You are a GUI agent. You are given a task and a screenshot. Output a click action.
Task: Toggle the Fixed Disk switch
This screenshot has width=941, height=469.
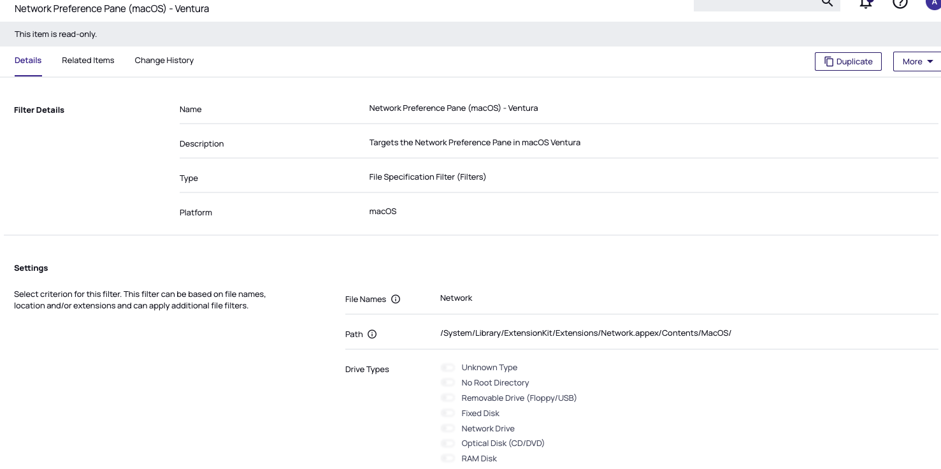(x=448, y=414)
